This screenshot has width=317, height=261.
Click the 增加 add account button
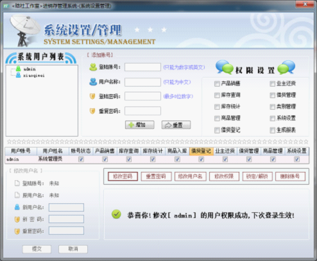pos(140,125)
